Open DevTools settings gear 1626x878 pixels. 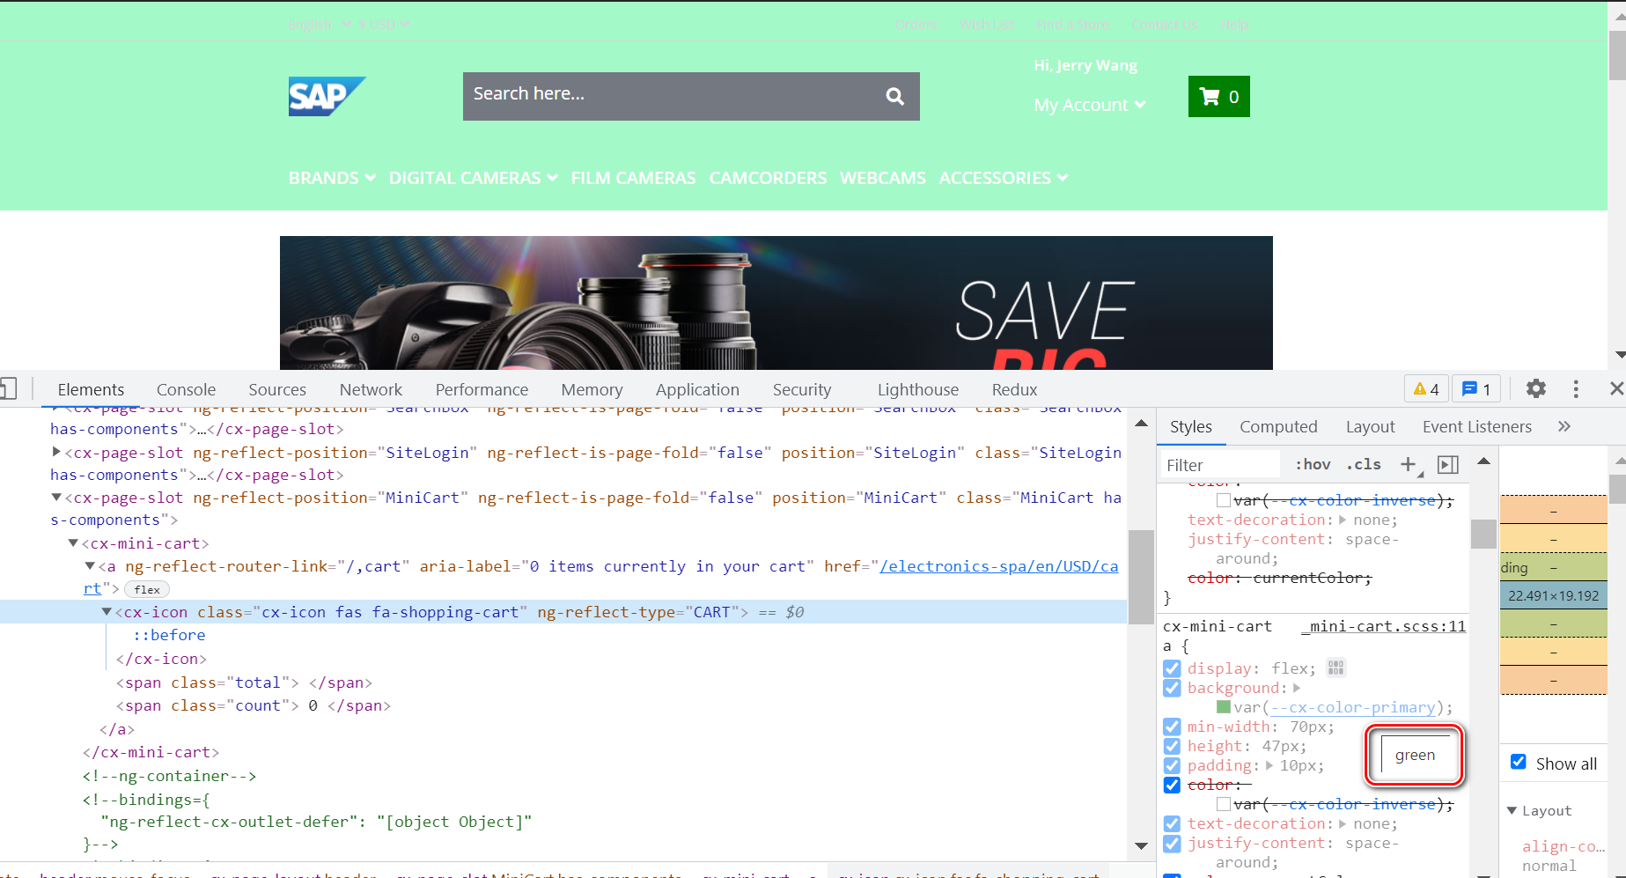tap(1536, 388)
